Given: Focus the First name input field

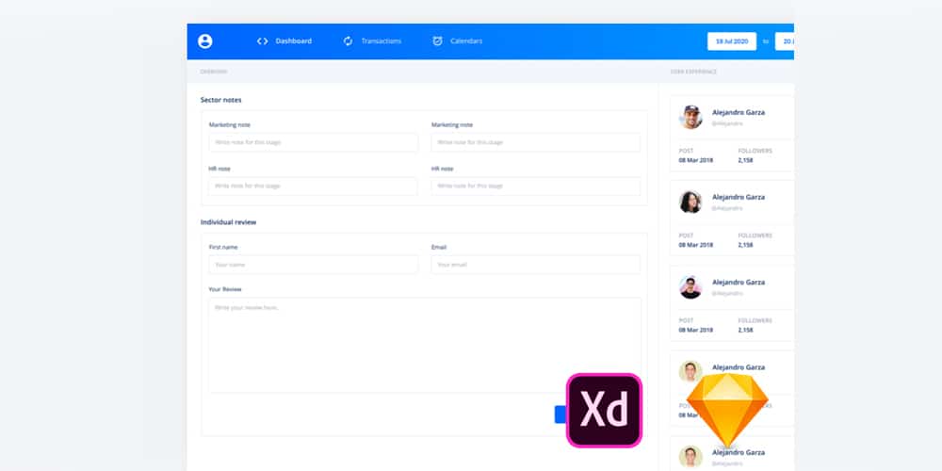Looking at the screenshot, I should coord(313,265).
